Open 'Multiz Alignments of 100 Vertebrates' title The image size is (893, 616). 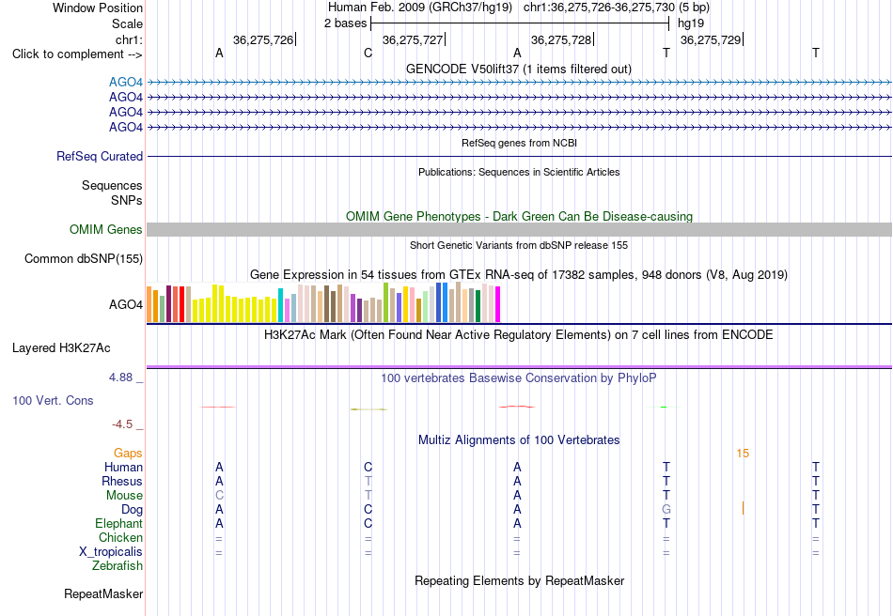519,439
